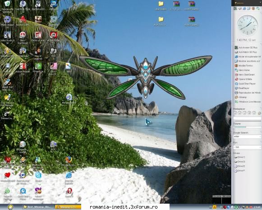
Task: Open the Windows Live Messenger desktop shortcut
Action: point(38,160)
